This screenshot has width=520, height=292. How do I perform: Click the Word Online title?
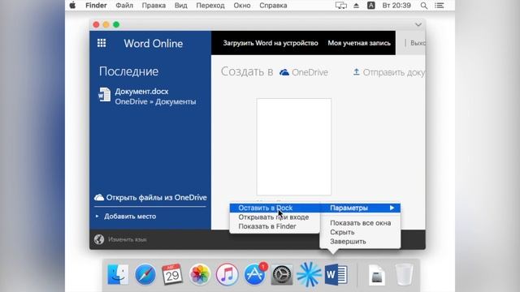[154, 43]
